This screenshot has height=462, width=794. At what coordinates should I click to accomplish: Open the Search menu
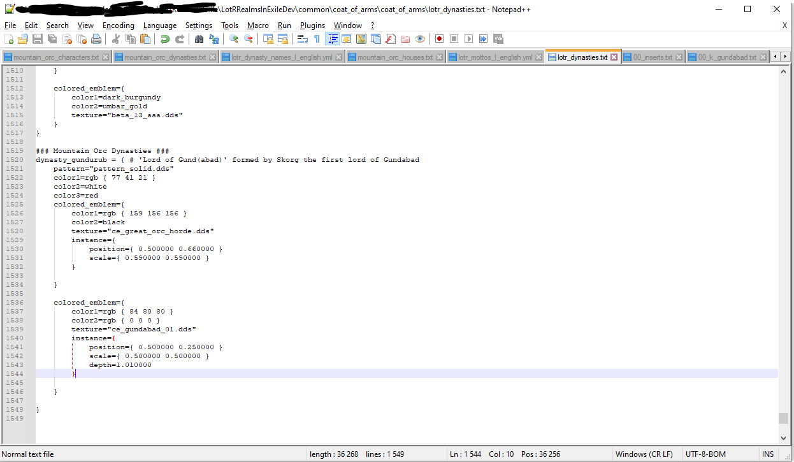[x=57, y=25]
